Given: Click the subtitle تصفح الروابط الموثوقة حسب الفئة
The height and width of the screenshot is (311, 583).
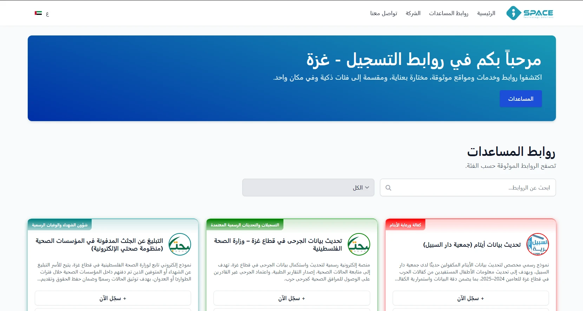Looking at the screenshot, I should 511,166.
